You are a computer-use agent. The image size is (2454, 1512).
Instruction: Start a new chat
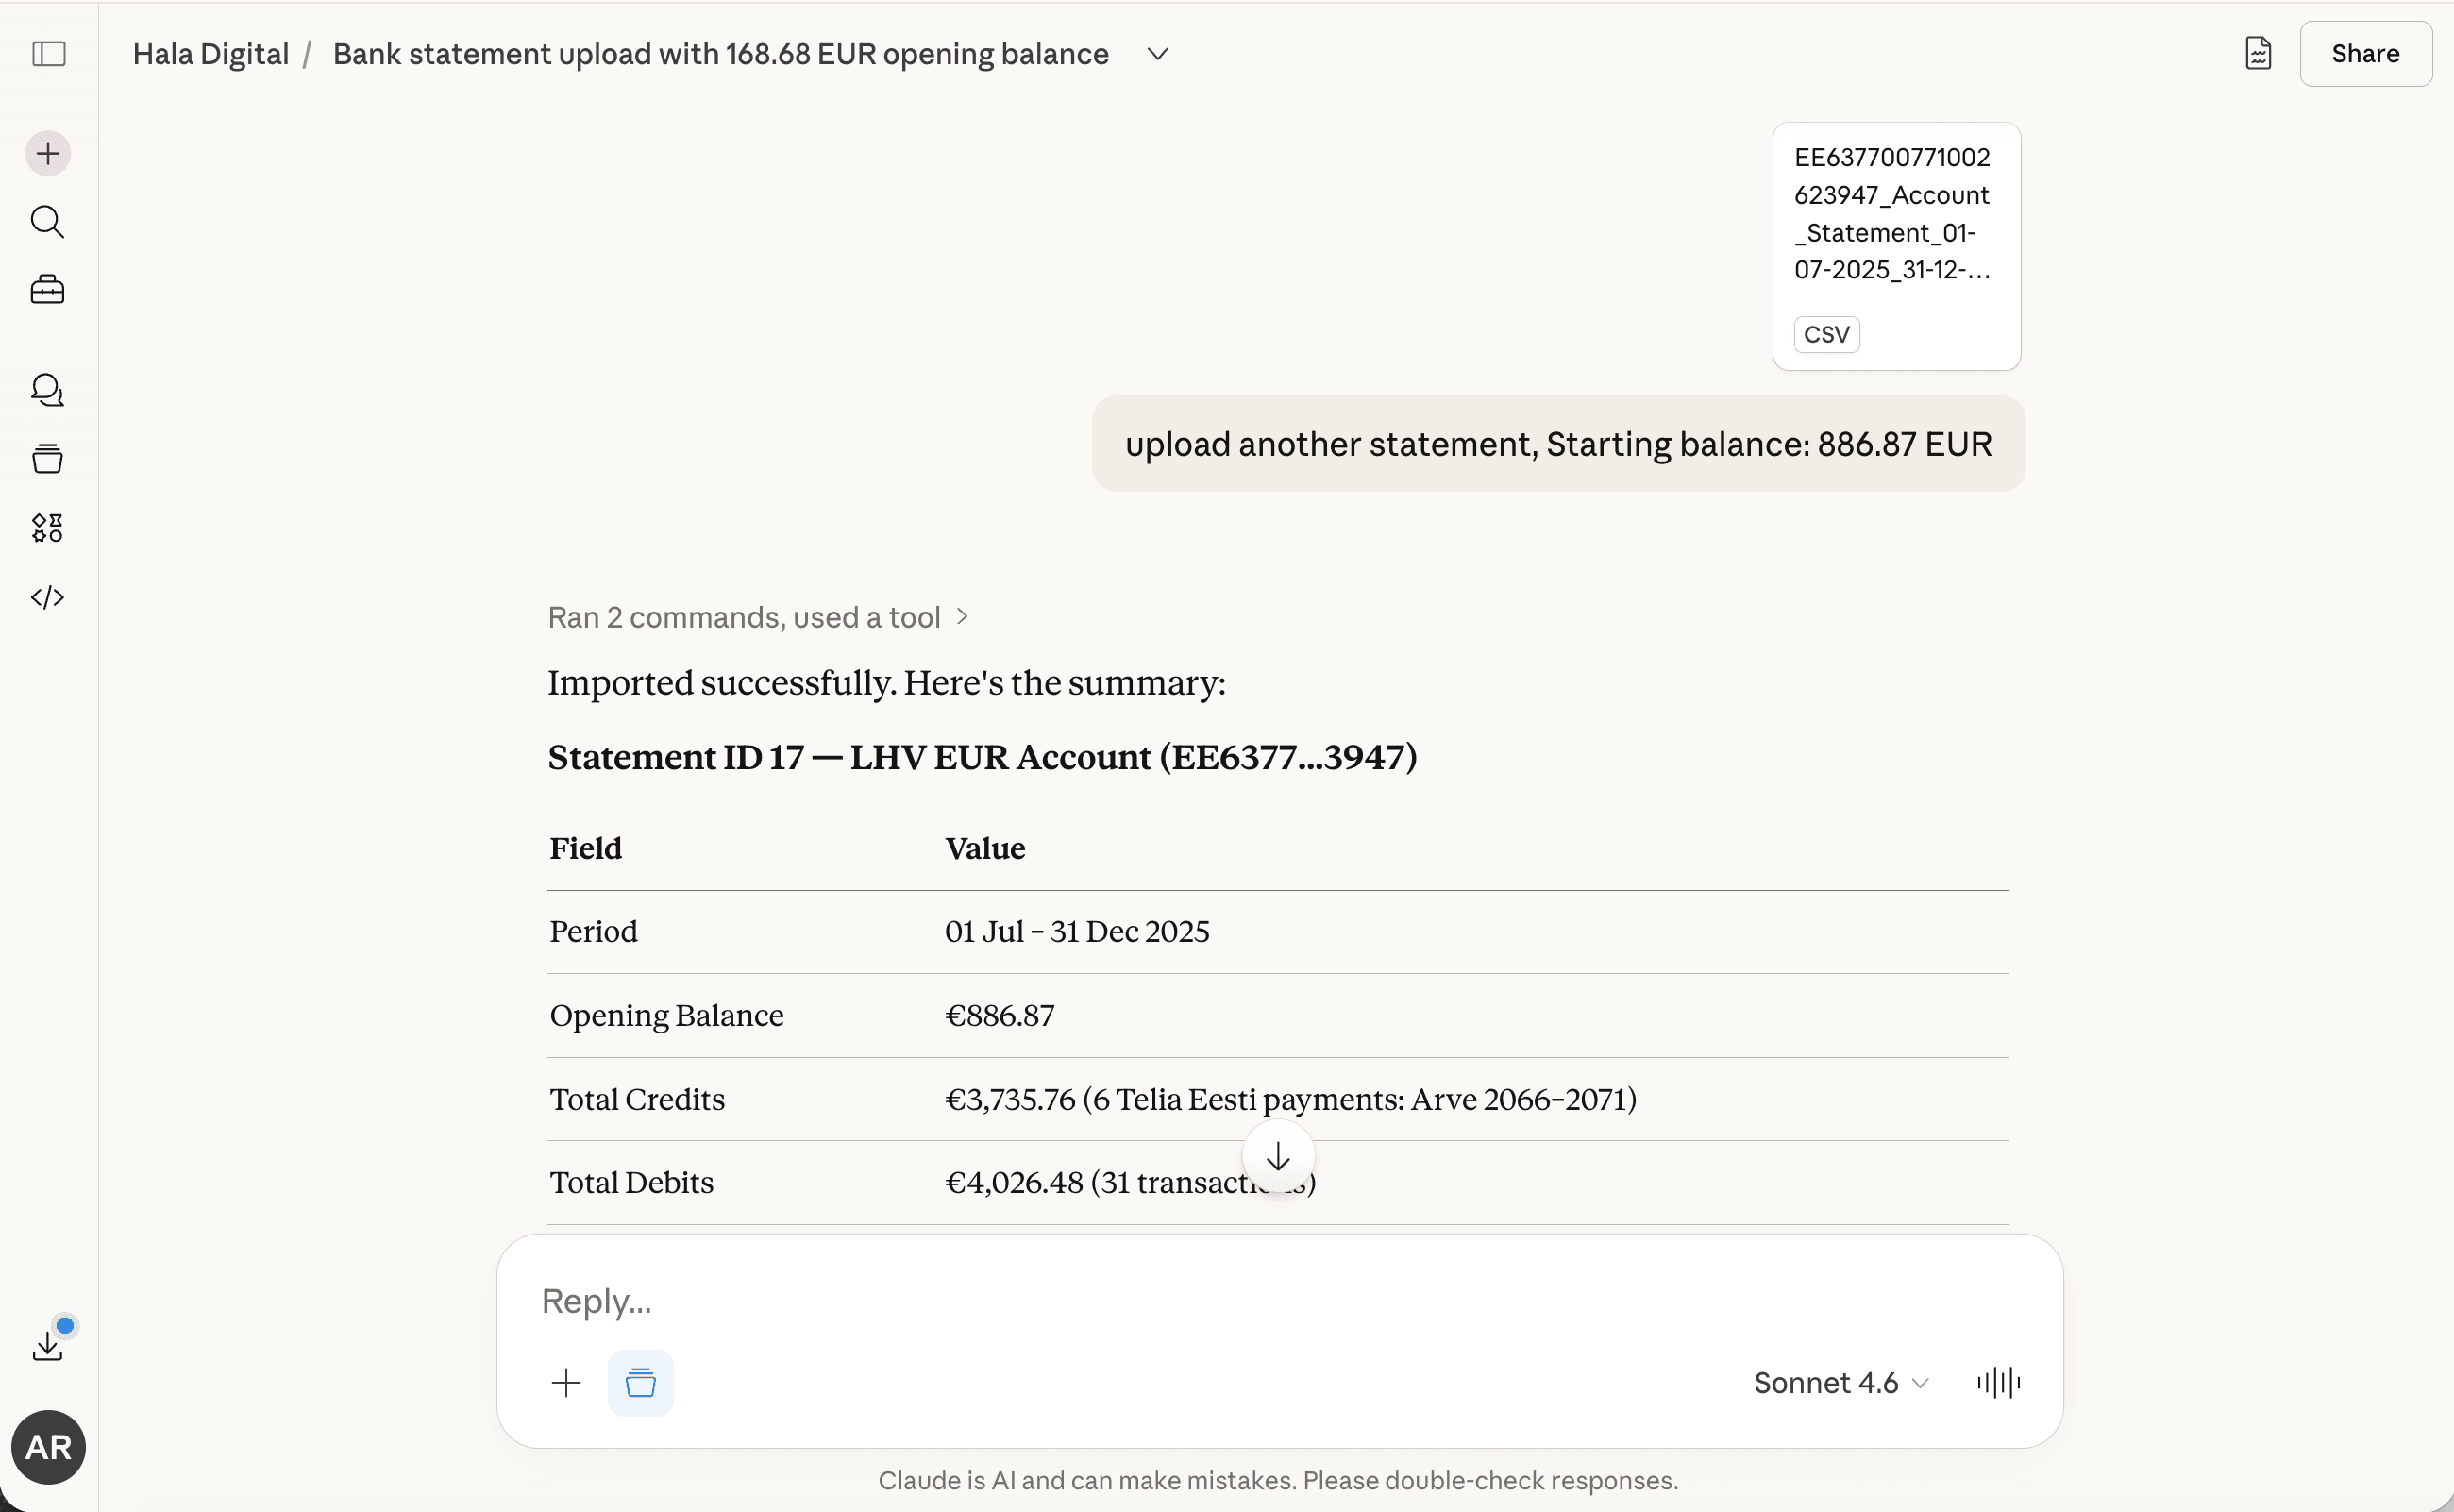(47, 153)
